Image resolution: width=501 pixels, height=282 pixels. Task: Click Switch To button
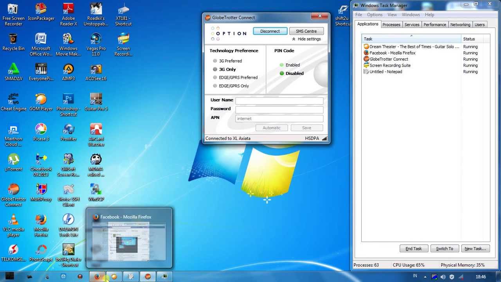click(445, 249)
